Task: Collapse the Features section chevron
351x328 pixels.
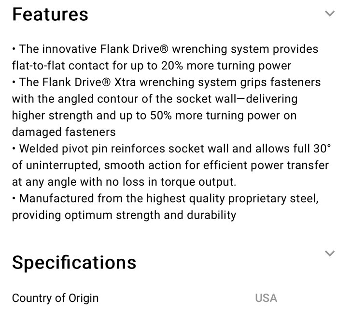Action: 329,14
